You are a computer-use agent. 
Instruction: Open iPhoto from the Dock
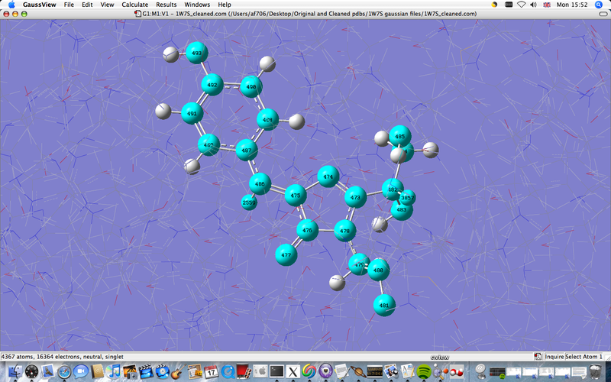(130, 371)
